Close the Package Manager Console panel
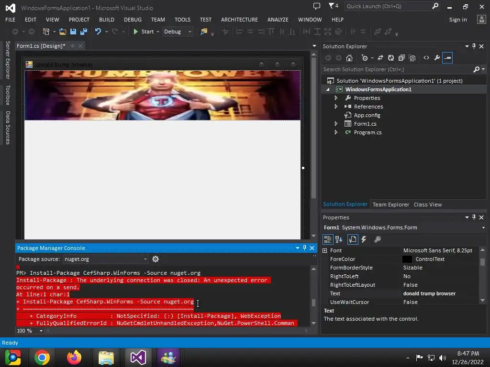Screen dimensions: 490x367 pos(312,248)
